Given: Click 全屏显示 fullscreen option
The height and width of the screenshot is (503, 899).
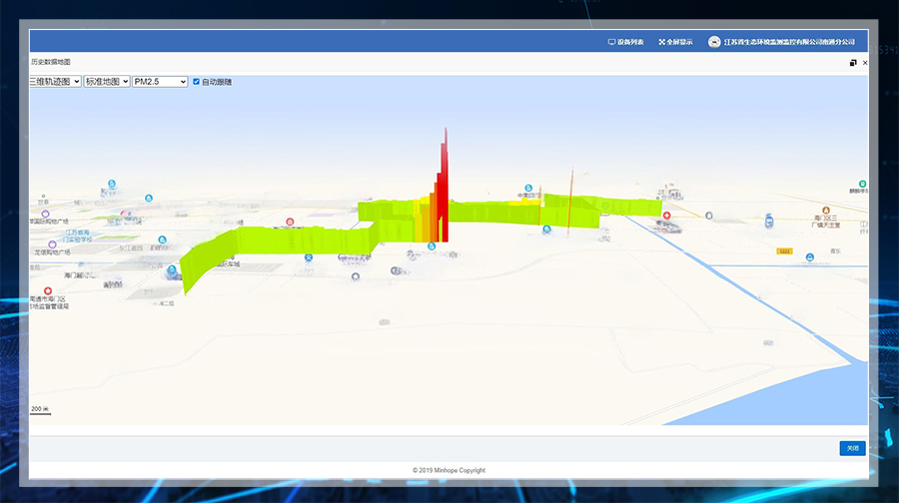Looking at the screenshot, I should click(x=676, y=42).
